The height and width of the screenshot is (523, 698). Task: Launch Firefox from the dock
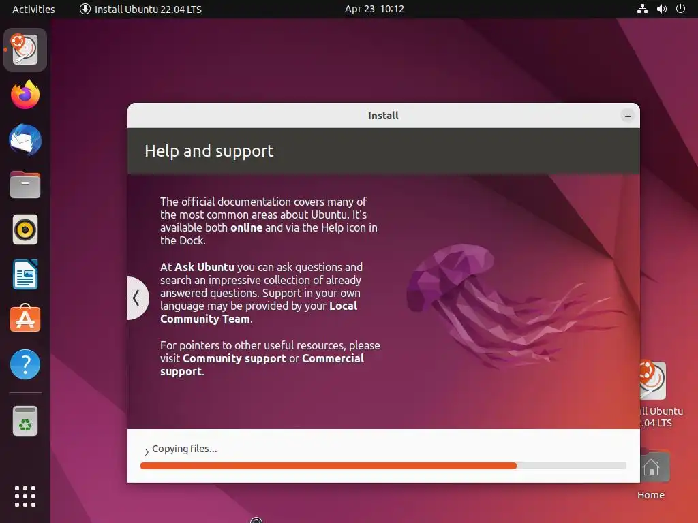point(25,95)
